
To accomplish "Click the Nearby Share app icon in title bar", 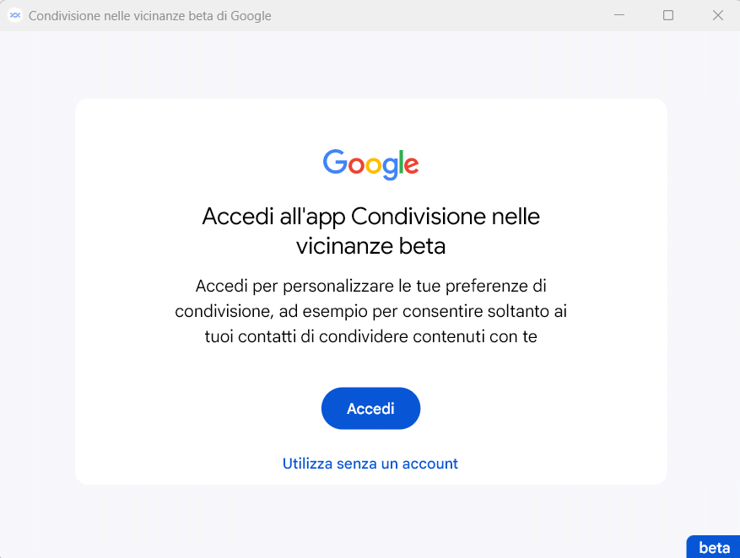I will (x=15, y=15).
